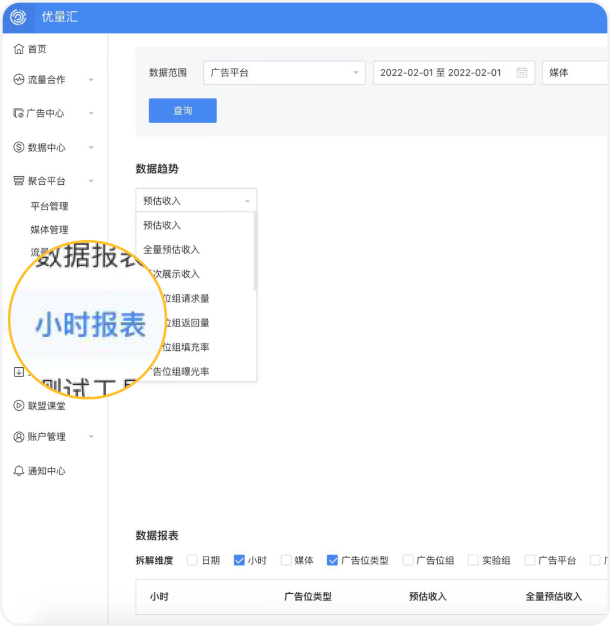This screenshot has height=626, width=610.
Task: Click the 数据中心 dollar icon
Action: point(19,147)
